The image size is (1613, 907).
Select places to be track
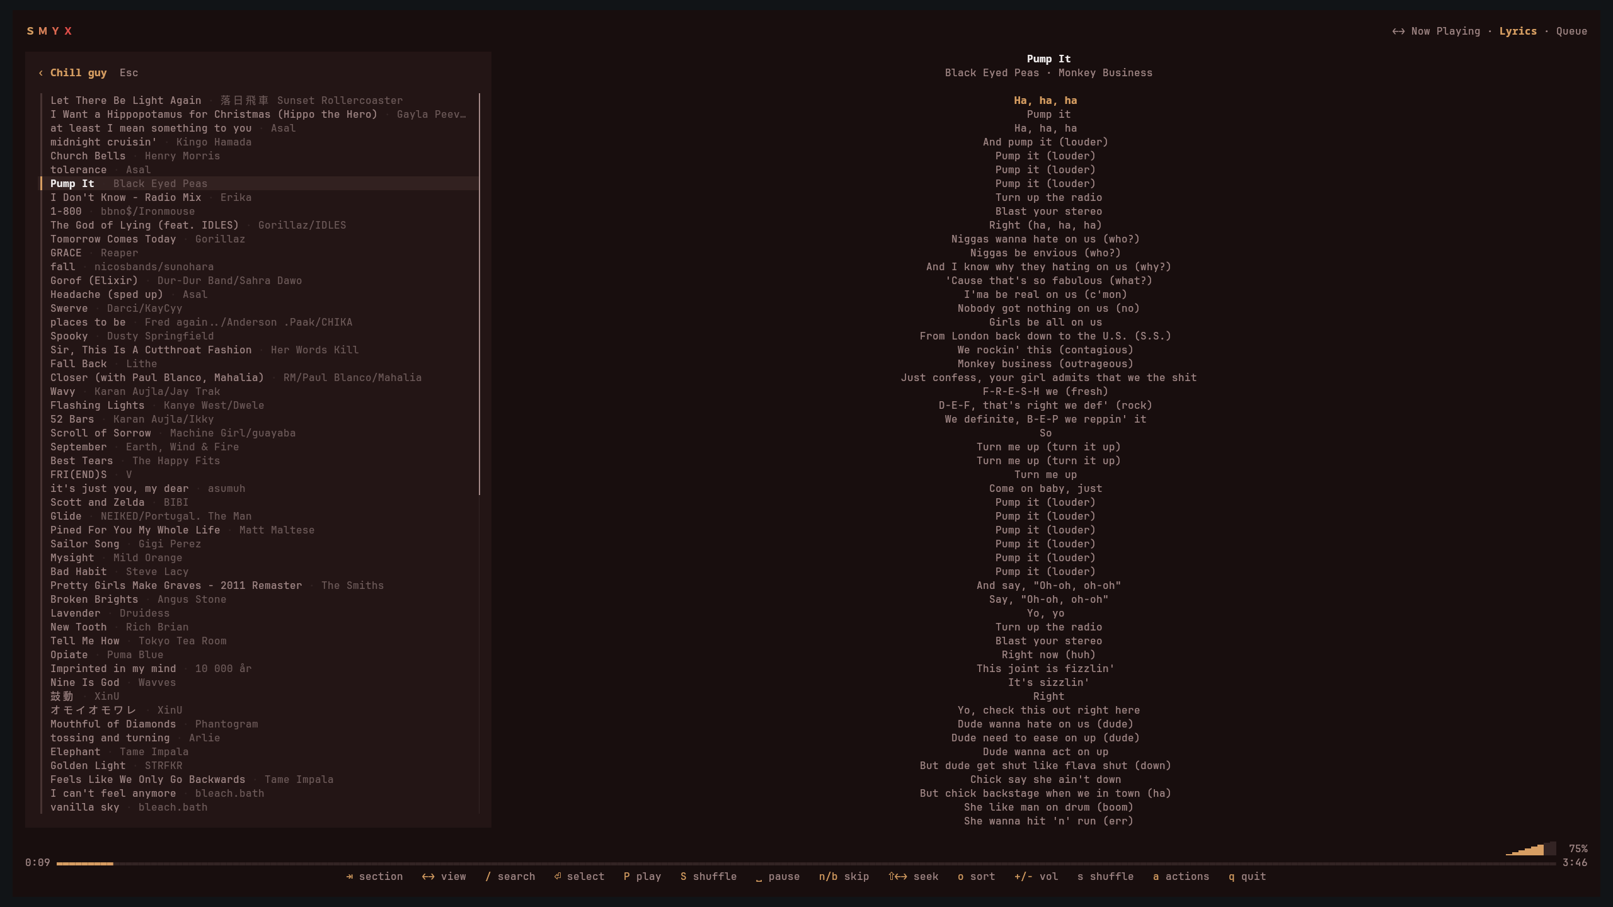coord(260,322)
